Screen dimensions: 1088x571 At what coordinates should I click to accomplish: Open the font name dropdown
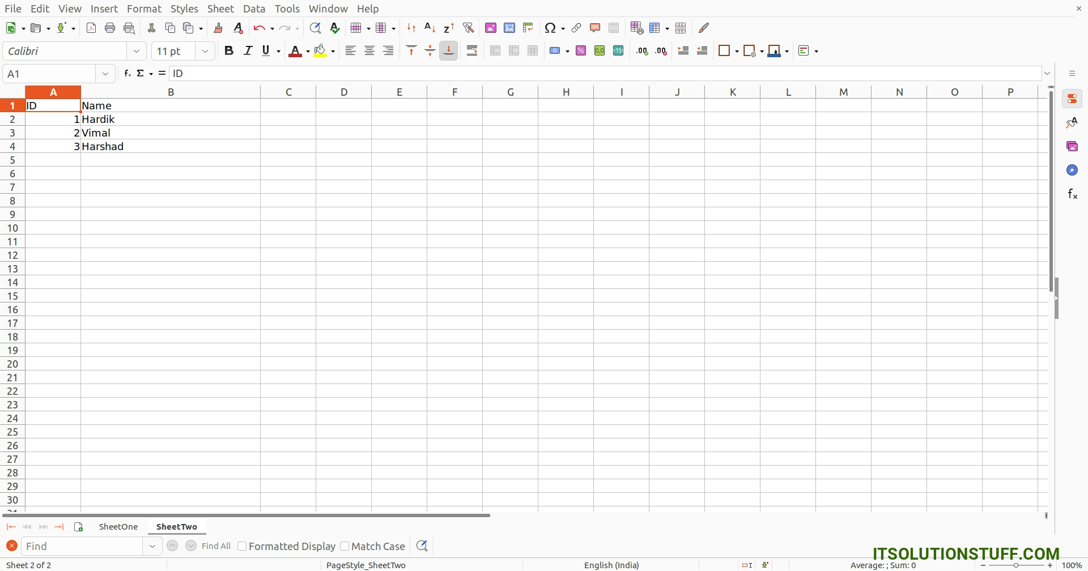pos(137,51)
